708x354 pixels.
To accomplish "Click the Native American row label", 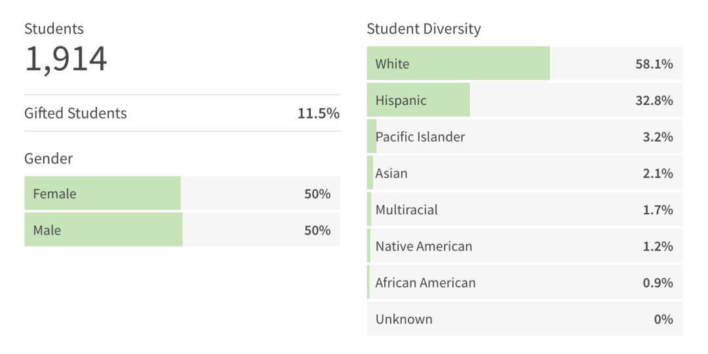I will [x=423, y=246].
